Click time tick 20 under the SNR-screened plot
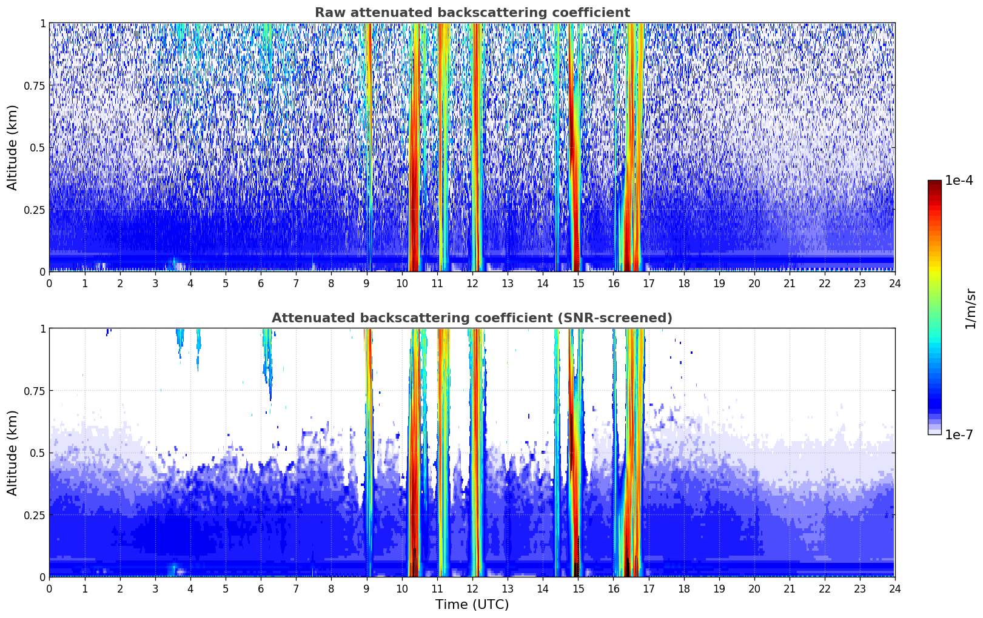Screen dimensions: 983x618 754,588
